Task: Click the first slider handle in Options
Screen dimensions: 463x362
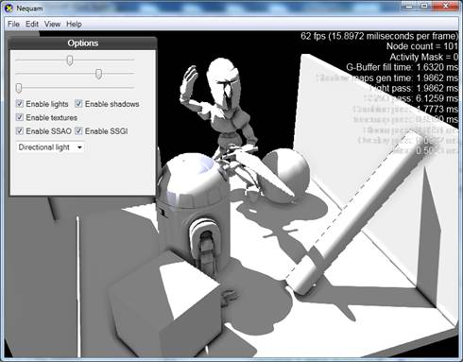Action: [x=70, y=60]
